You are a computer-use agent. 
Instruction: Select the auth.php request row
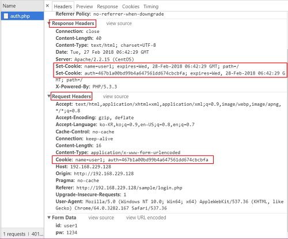pos(22,16)
